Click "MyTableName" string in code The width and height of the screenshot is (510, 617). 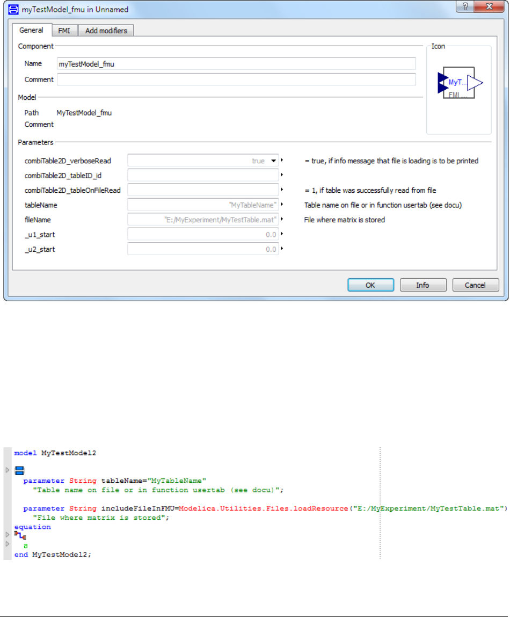point(177,481)
